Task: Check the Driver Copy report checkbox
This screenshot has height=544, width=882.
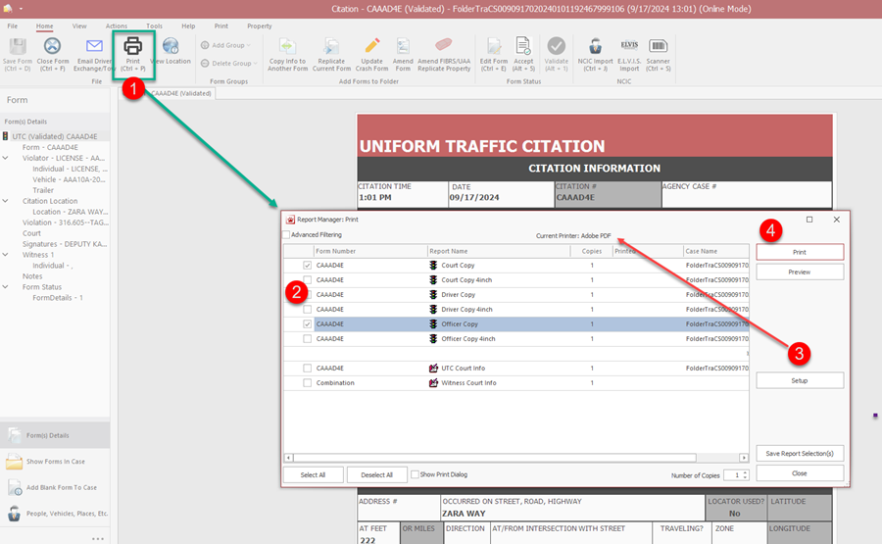Action: pos(308,295)
